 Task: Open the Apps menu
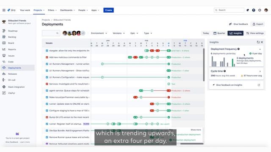(x=95, y=10)
